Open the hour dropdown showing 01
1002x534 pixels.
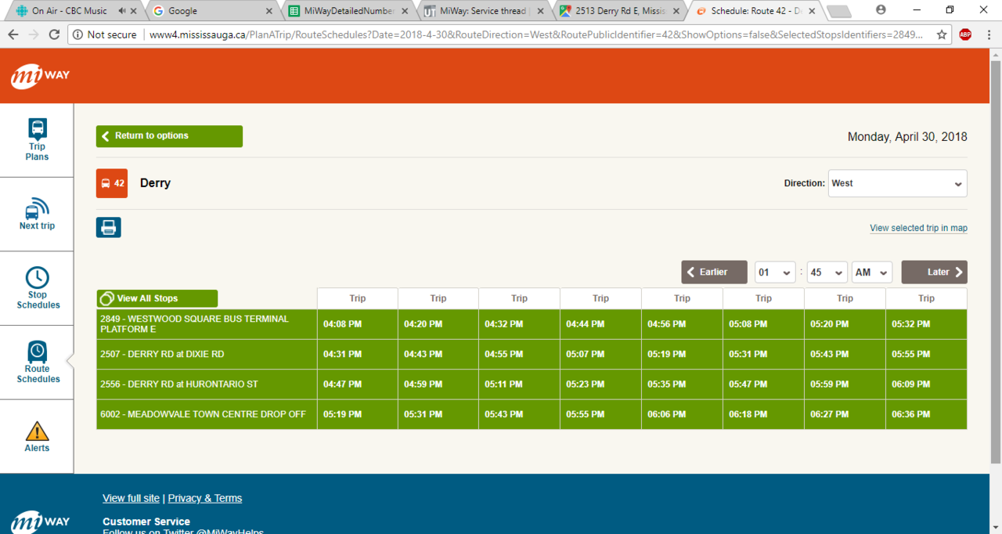[x=775, y=272]
